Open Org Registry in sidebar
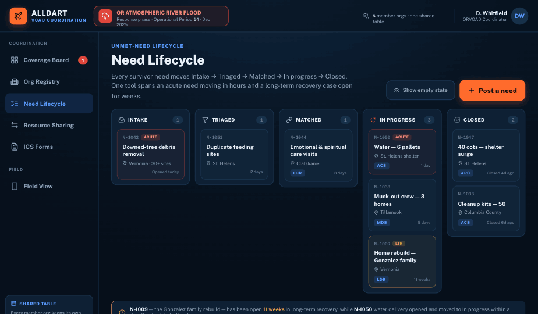538x314 pixels. (49, 81)
